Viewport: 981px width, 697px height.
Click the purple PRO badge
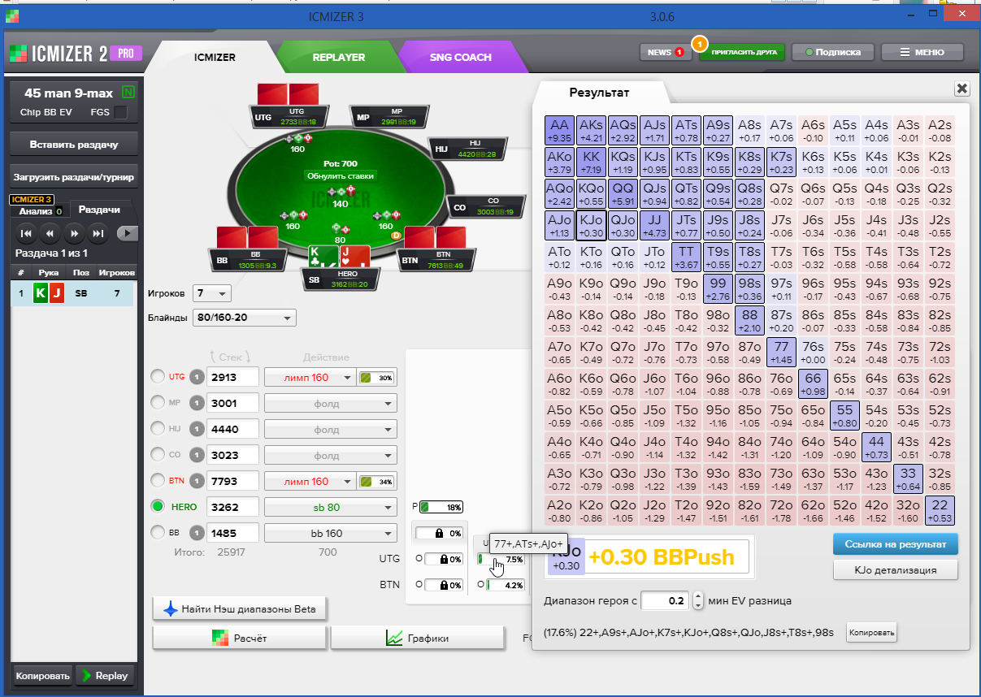(x=126, y=53)
